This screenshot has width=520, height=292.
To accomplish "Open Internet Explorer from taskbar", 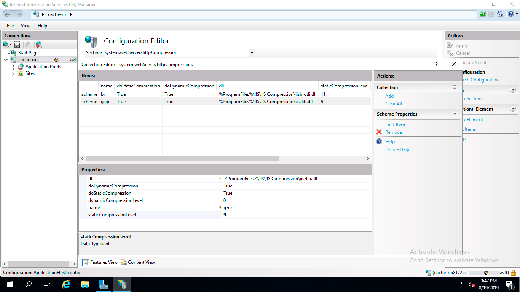I will (66, 284).
